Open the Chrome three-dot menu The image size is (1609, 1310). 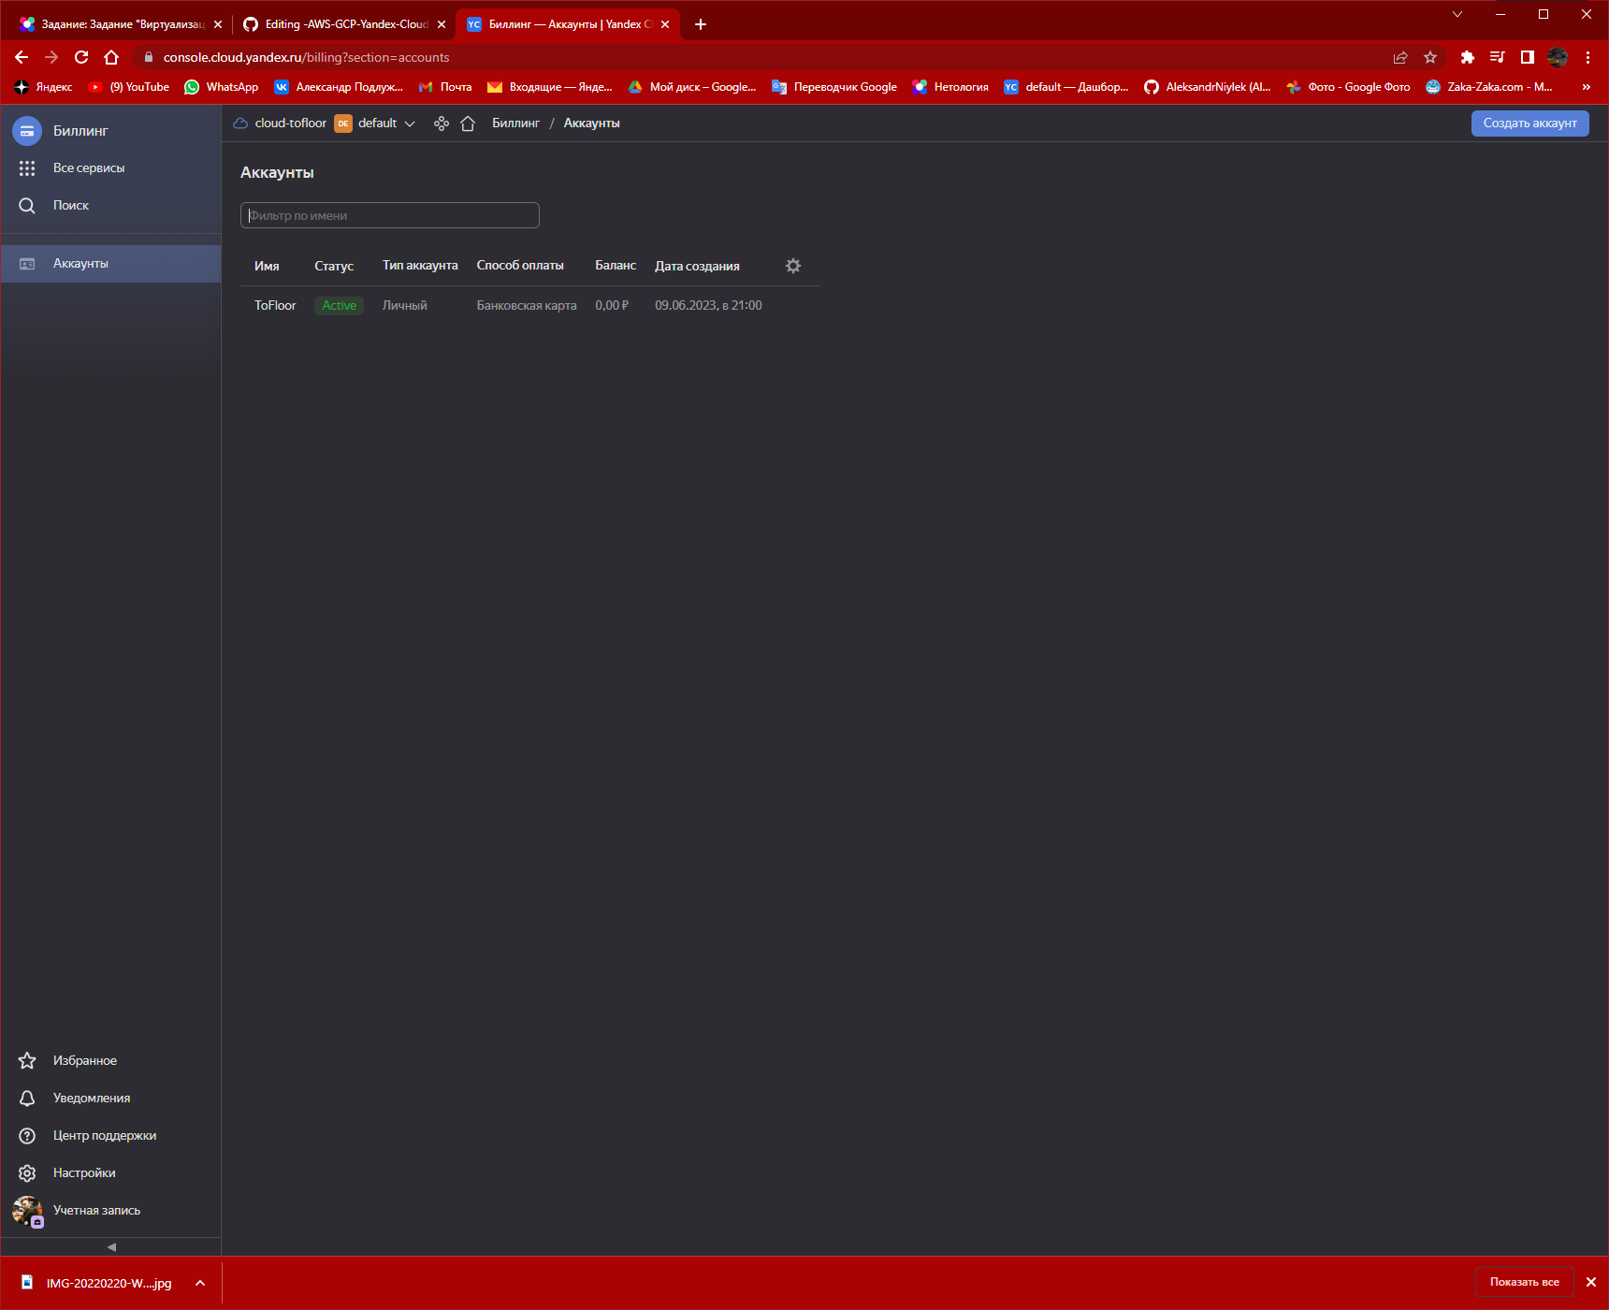(1587, 57)
